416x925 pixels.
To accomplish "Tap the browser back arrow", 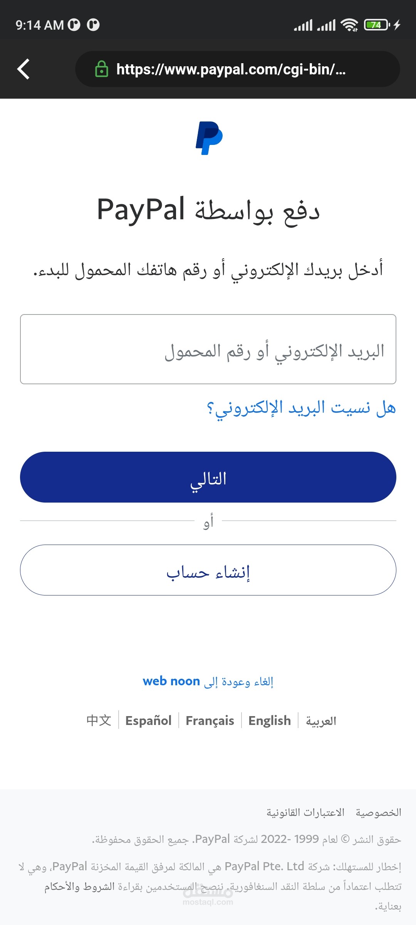I will click(x=23, y=69).
